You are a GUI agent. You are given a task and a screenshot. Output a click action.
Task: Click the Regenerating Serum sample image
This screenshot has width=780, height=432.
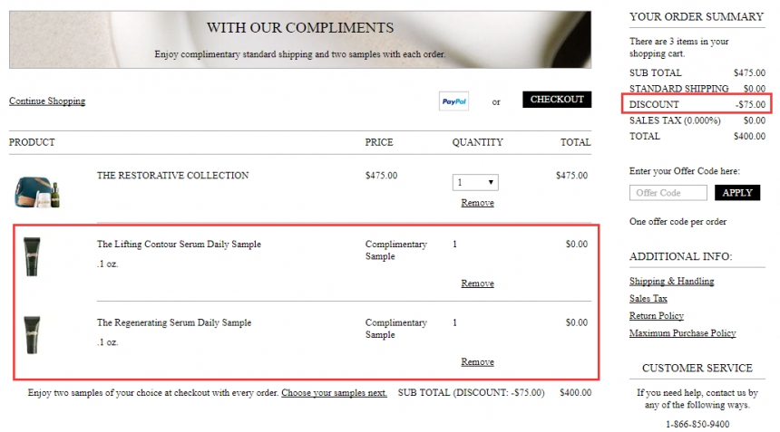(32, 335)
